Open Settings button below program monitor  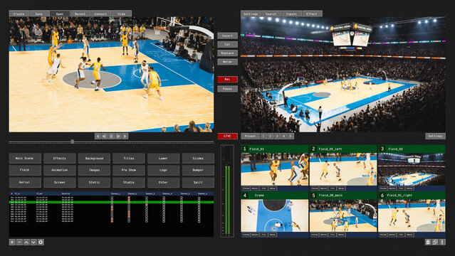click(x=435, y=136)
